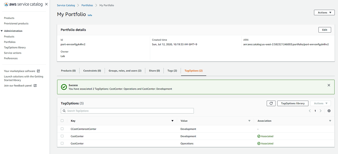Viewport: 338px width, 154px height.
Task: Switch to the Constraints (0) tab
Action: pyautogui.click(x=92, y=71)
